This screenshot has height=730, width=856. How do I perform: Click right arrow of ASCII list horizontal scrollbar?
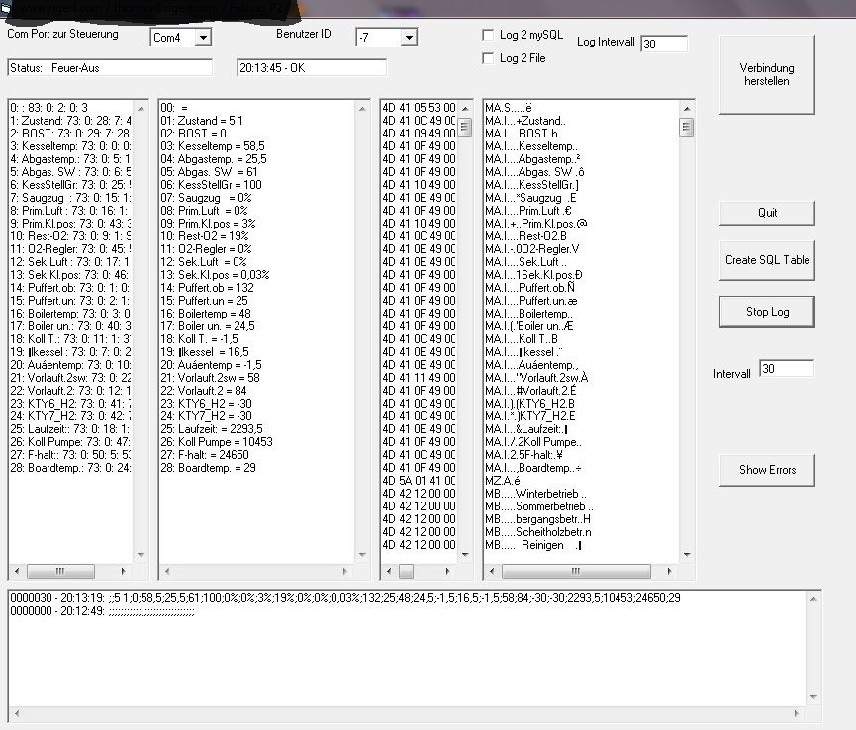coord(669,571)
